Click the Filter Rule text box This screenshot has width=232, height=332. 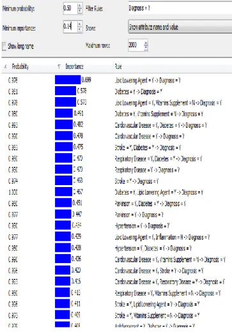pyautogui.click(x=180, y=8)
